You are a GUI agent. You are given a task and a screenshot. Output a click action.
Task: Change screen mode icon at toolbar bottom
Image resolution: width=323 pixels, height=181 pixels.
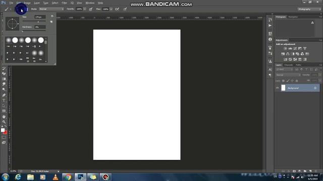point(4,142)
